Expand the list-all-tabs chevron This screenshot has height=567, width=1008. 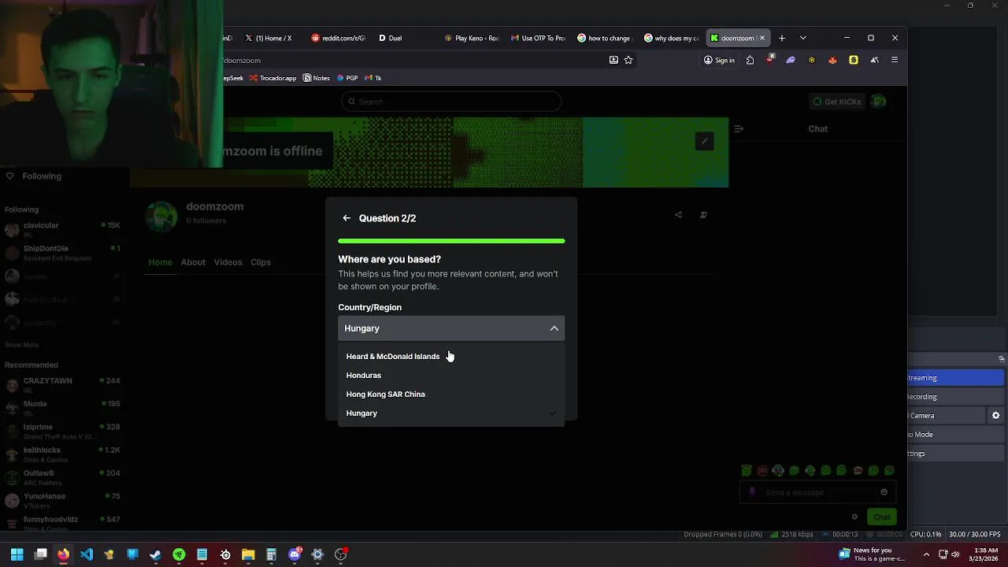(802, 38)
